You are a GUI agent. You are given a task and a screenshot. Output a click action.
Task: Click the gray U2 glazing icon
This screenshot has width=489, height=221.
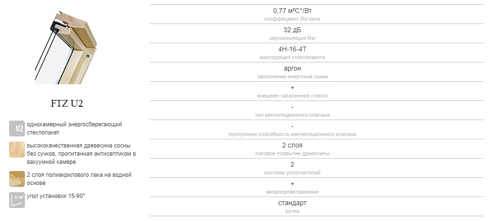(17, 129)
